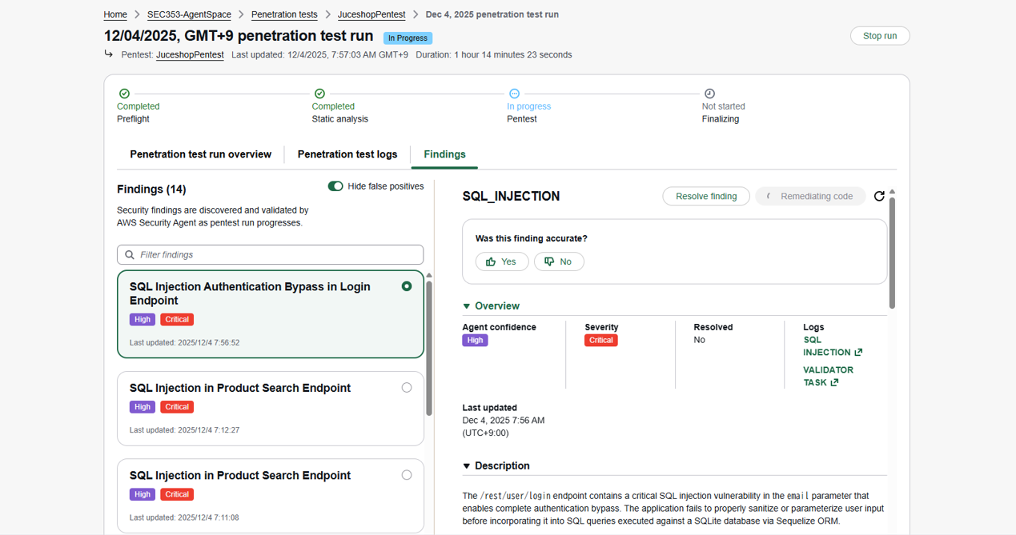Click the Filter findings search field
Image resolution: width=1016 pixels, height=535 pixels.
coord(271,255)
